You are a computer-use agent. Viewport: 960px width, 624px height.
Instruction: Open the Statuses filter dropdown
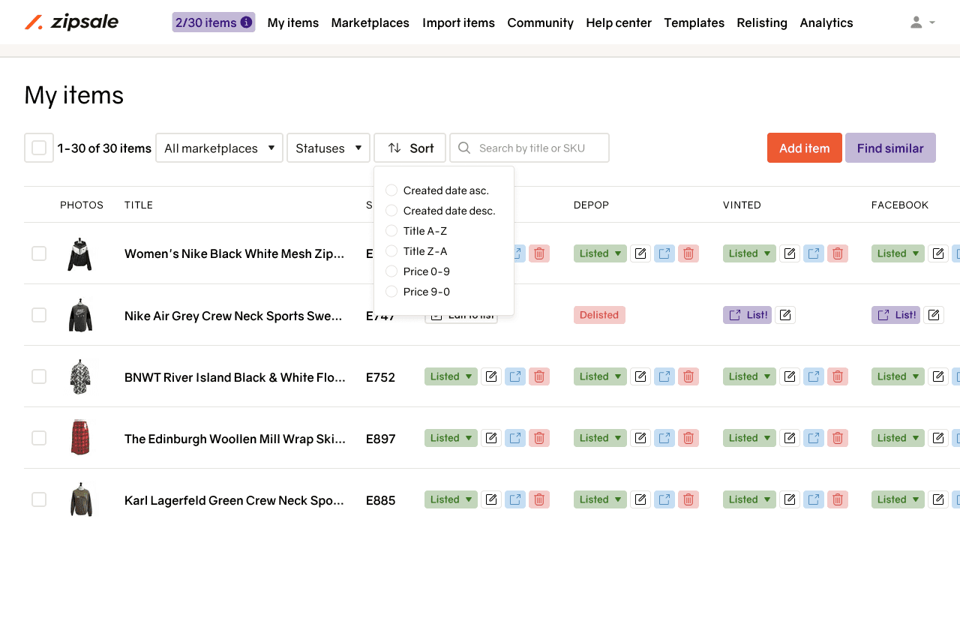pyautogui.click(x=328, y=148)
